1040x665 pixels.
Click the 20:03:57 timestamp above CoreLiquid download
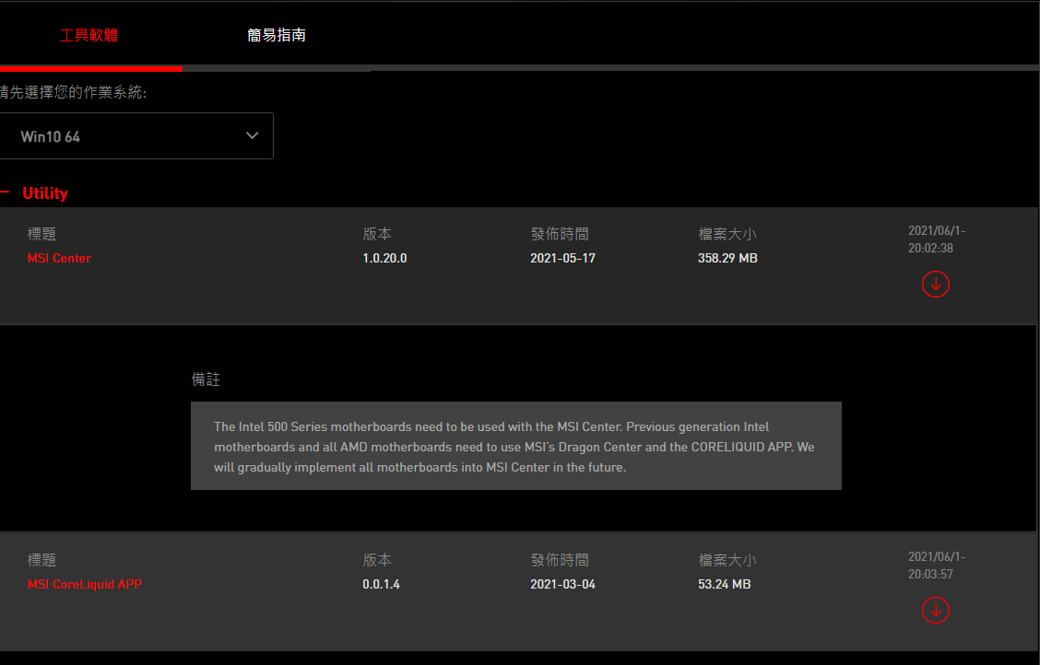[x=930, y=574]
